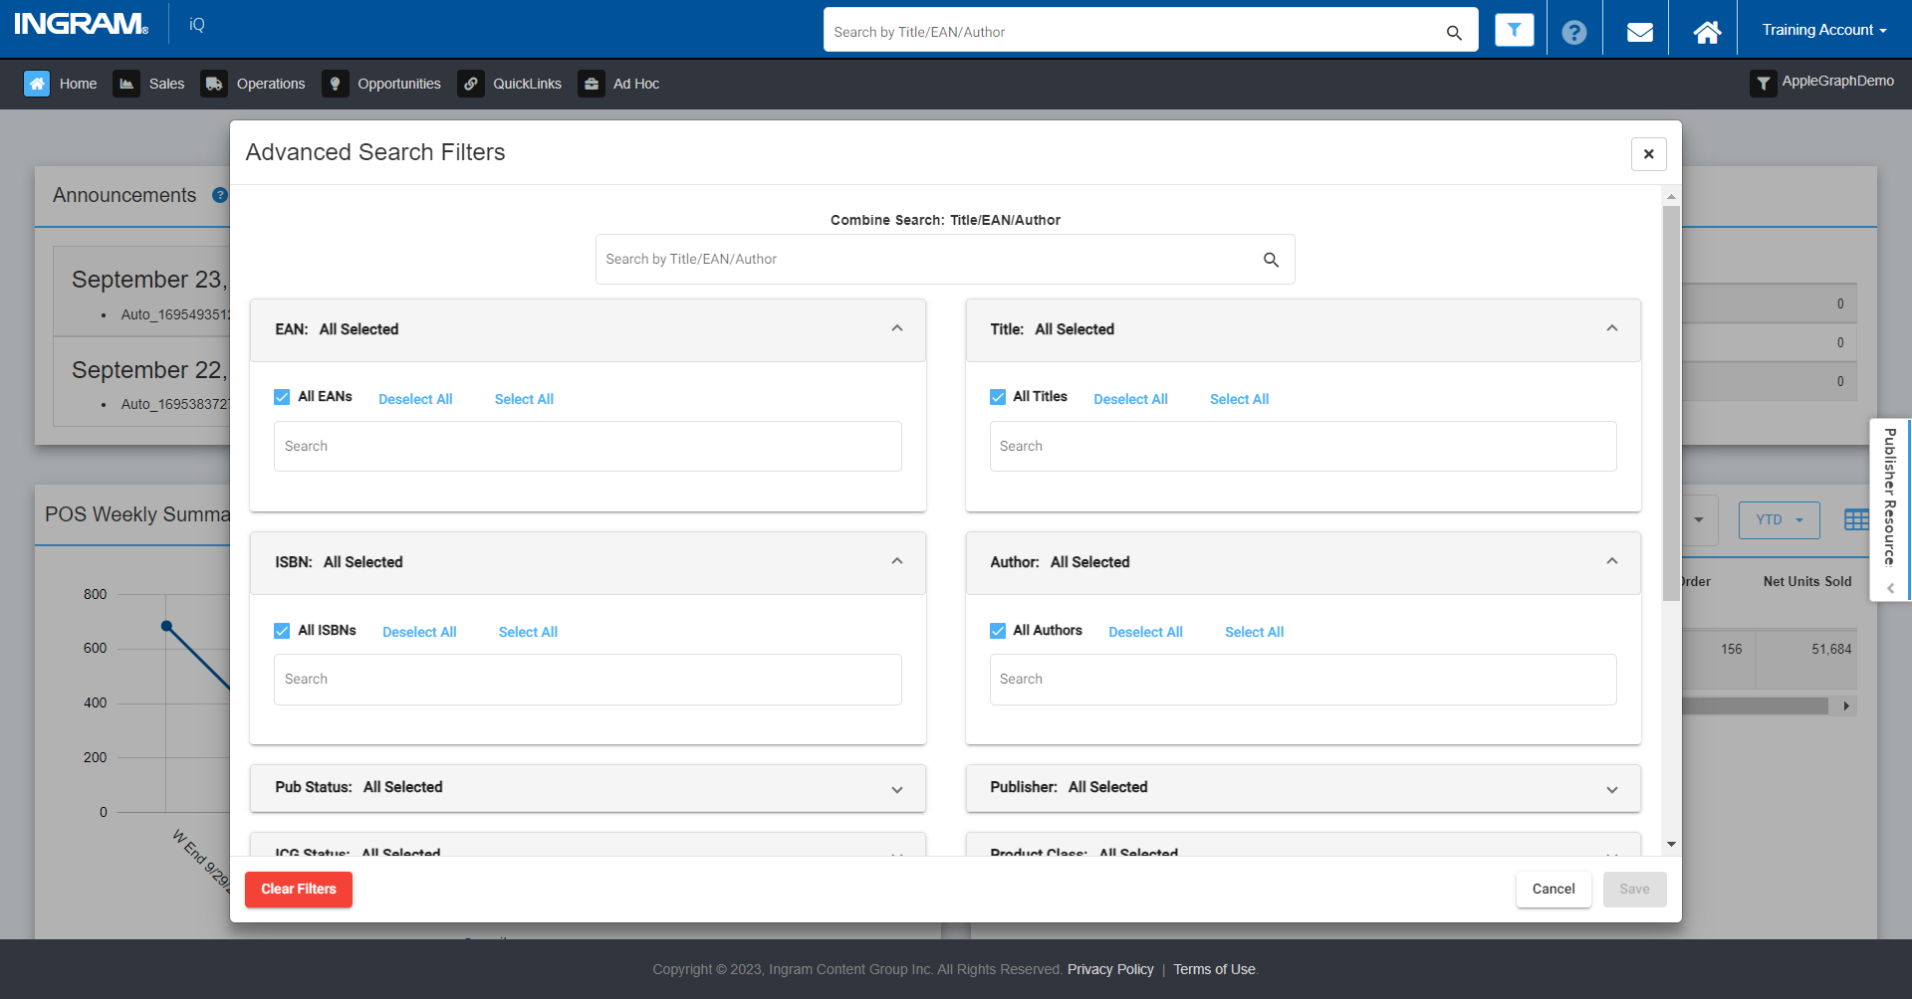Viewport: 1912px width, 999px height.
Task: Click magnifier in top search bar
Action: tap(1453, 33)
